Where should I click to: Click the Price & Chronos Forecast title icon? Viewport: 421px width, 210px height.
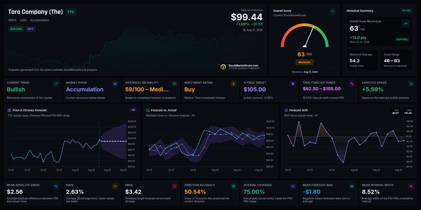[x=9, y=110]
